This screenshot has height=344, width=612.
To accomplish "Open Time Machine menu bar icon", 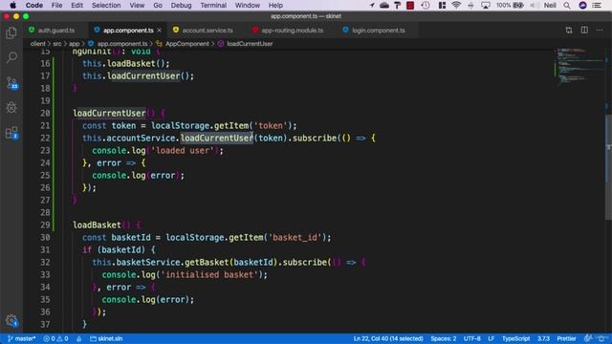I will tap(426, 5).
